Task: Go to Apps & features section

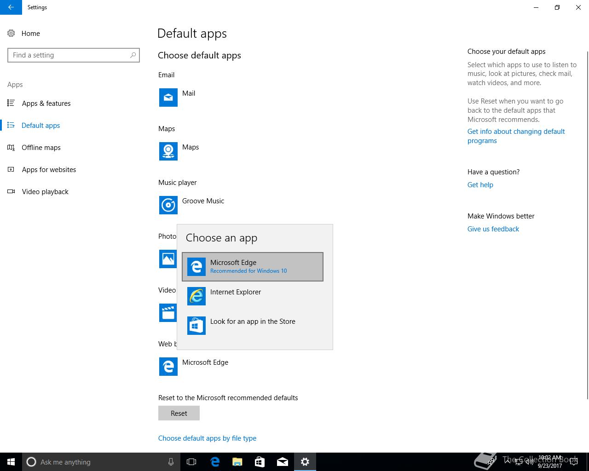Action: 46,103
